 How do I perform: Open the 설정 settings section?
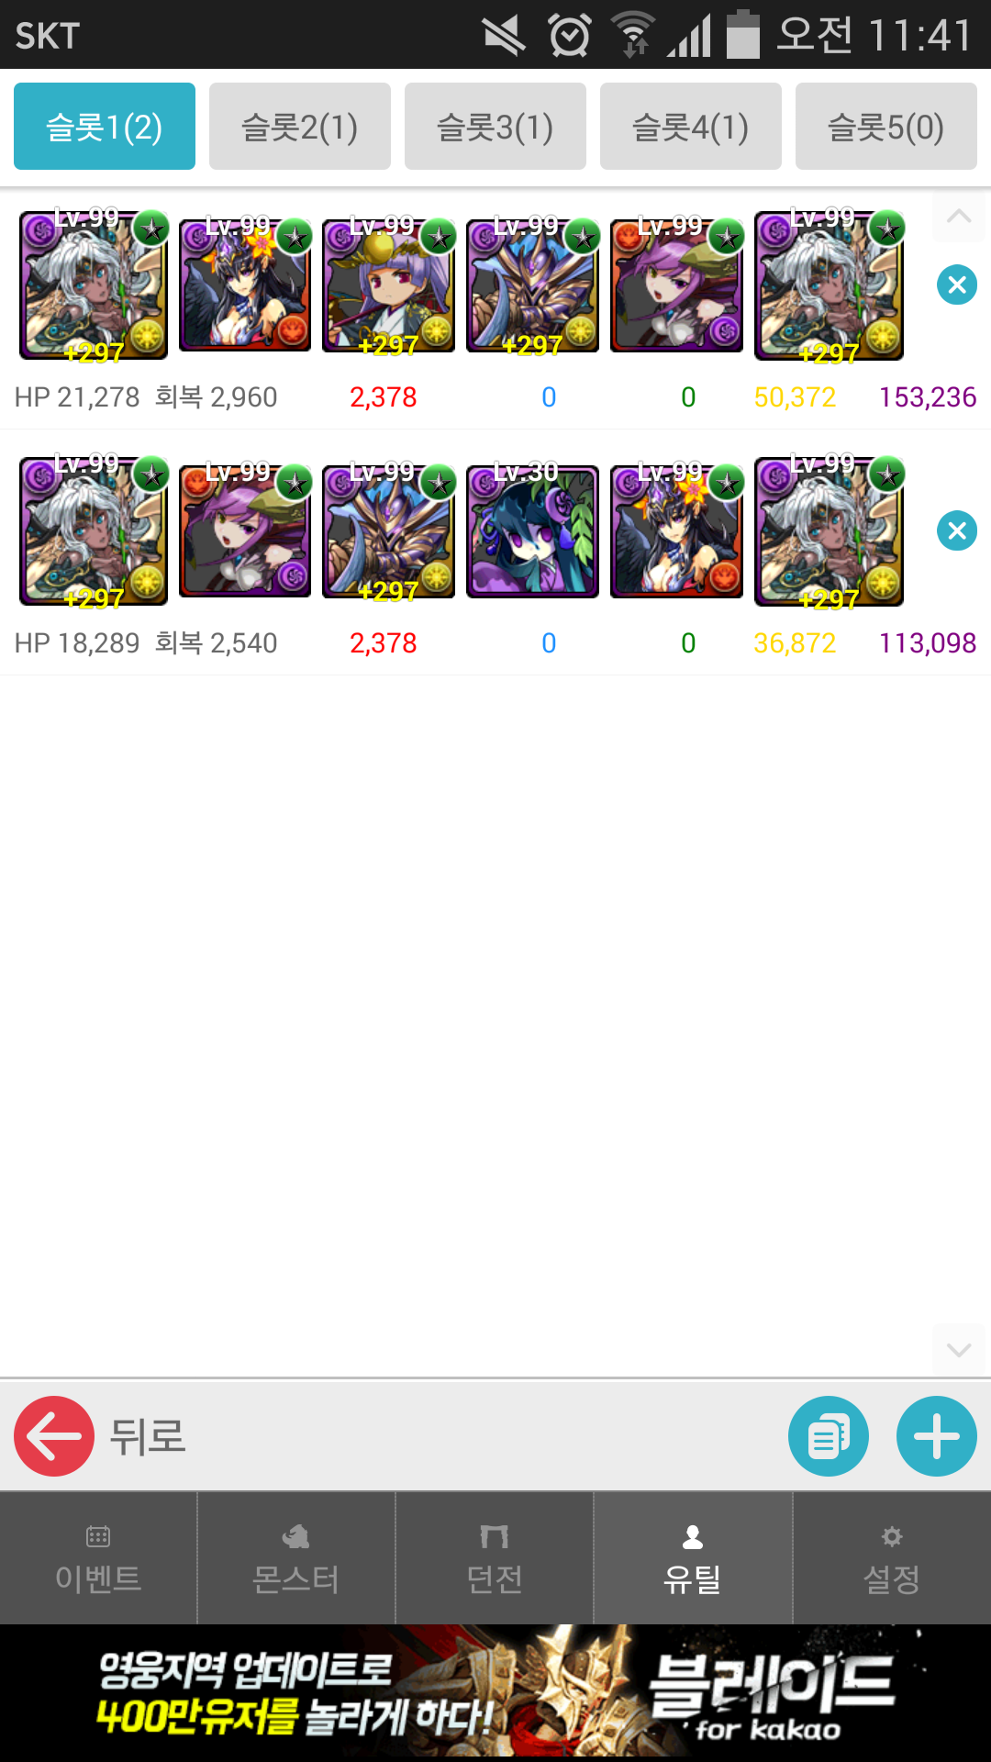pos(892,1558)
